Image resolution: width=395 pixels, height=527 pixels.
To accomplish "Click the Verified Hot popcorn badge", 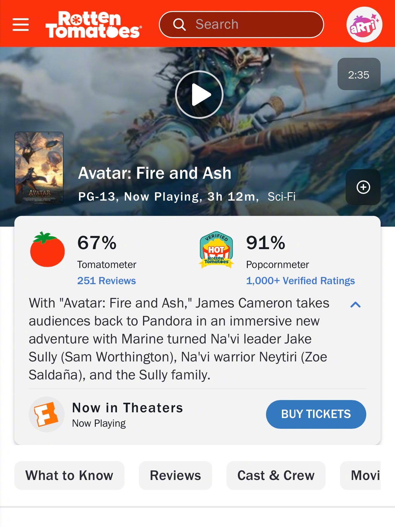I will 216,249.
